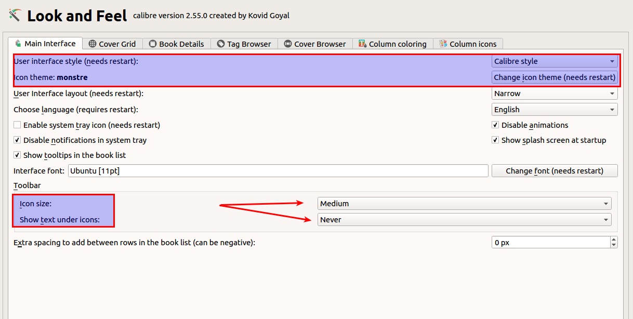Open the Main Interface tab

pos(45,43)
